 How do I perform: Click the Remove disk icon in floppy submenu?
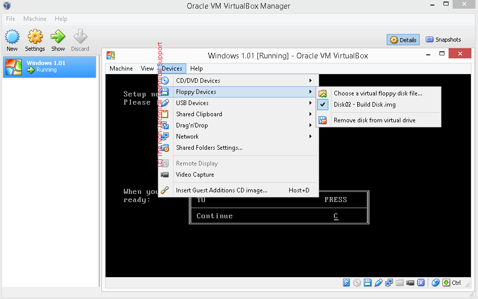pyautogui.click(x=323, y=120)
